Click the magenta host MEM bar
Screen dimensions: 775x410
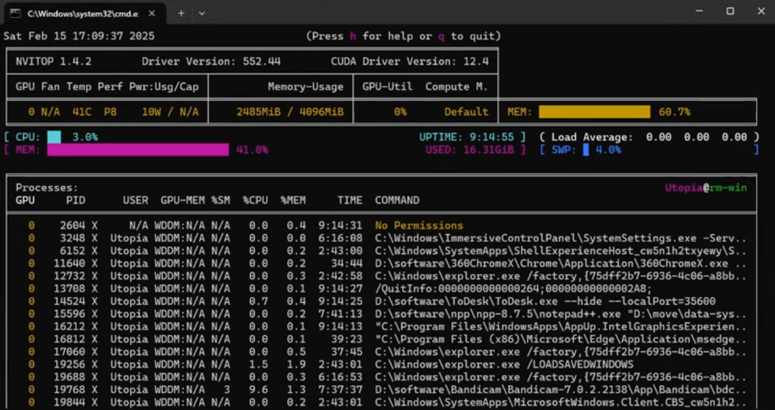click(138, 150)
